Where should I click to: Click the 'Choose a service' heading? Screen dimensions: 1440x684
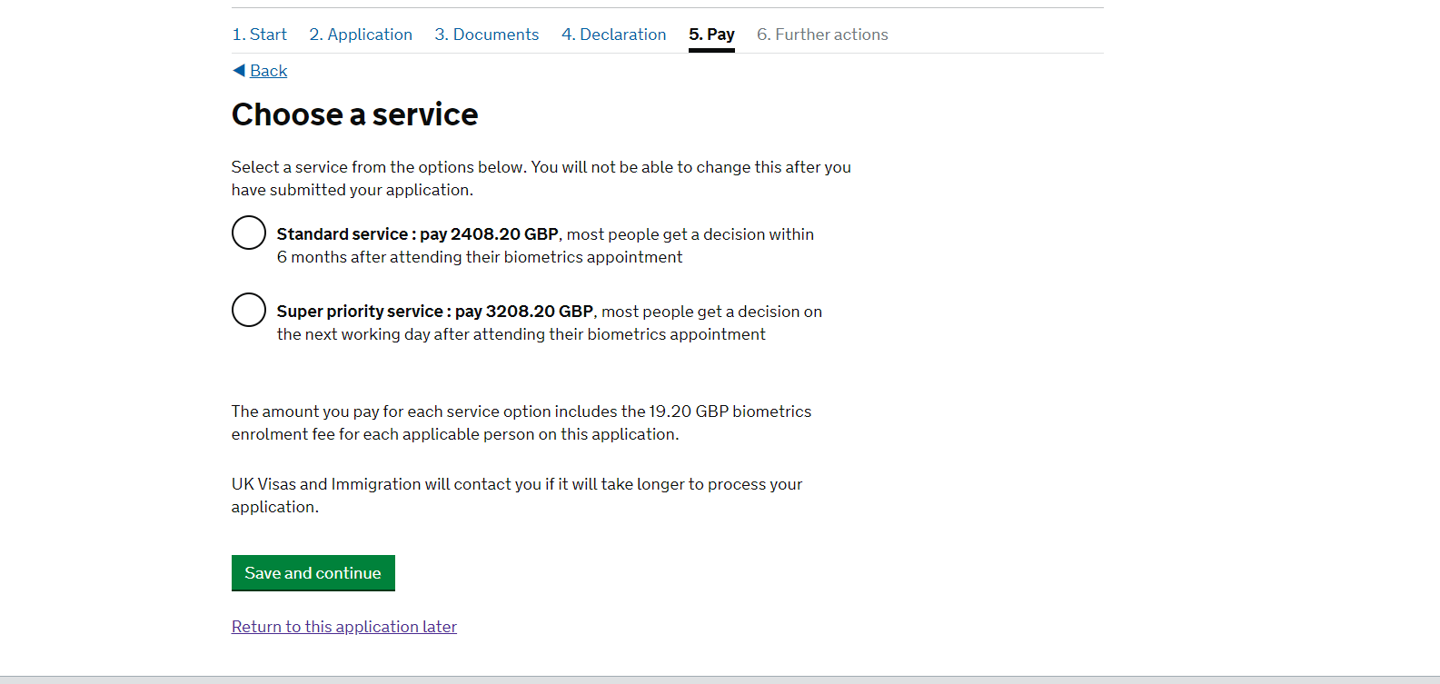354,114
